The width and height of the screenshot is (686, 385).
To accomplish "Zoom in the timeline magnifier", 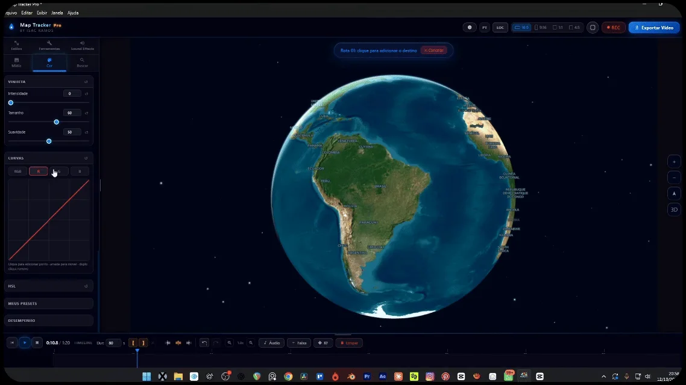I will (x=251, y=343).
